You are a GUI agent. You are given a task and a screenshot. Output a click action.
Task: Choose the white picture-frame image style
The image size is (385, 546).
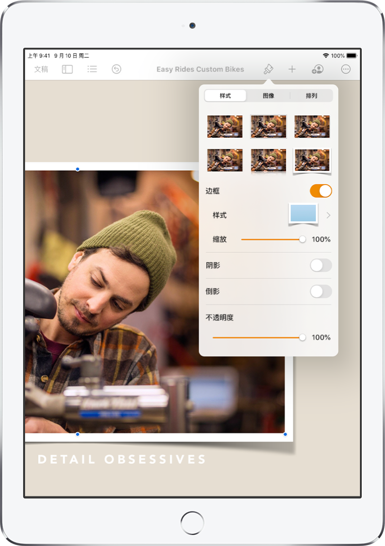tap(312, 160)
